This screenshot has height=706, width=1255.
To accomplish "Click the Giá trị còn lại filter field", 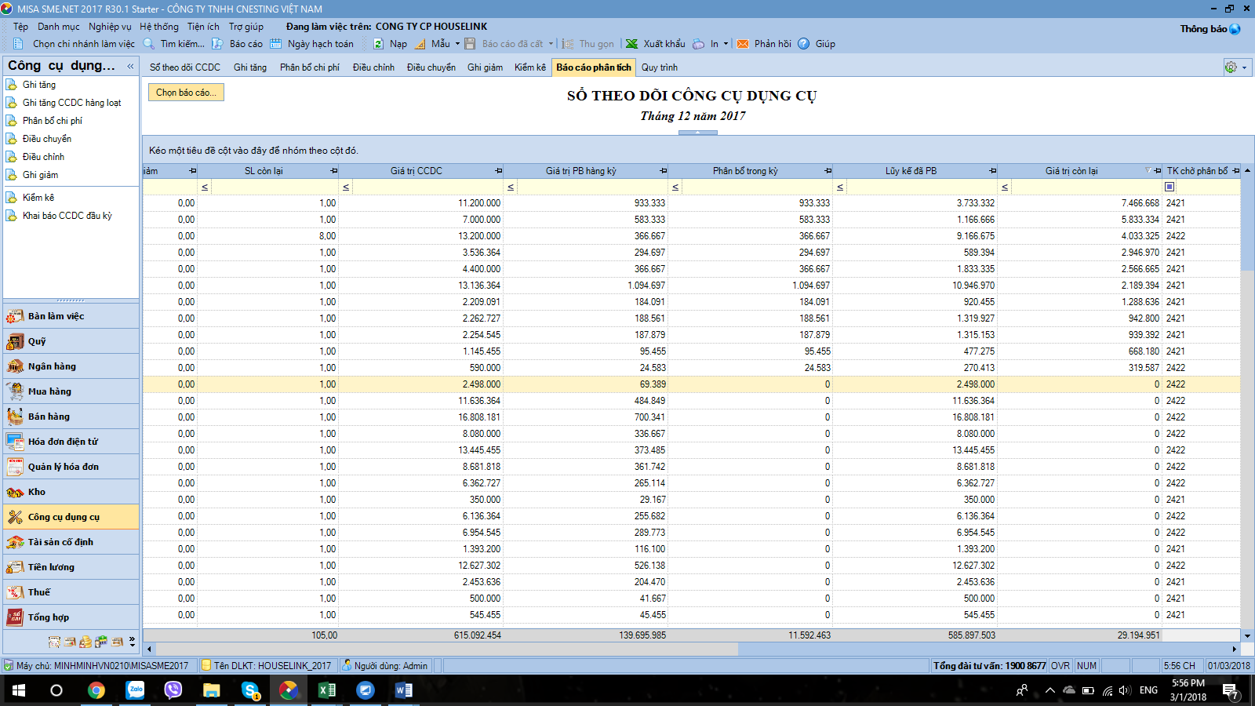I will [x=1087, y=187].
